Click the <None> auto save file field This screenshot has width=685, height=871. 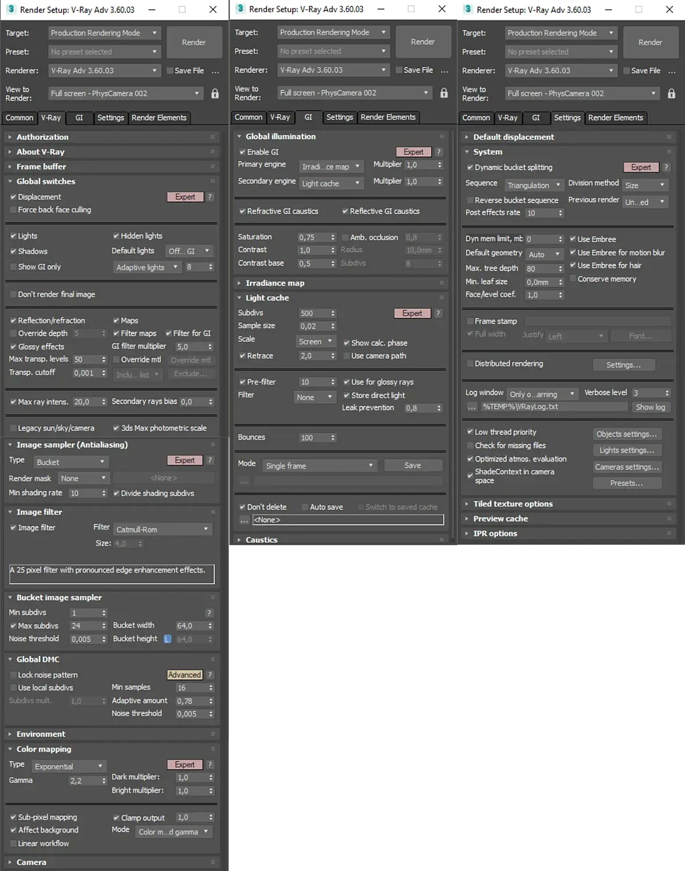coord(348,520)
